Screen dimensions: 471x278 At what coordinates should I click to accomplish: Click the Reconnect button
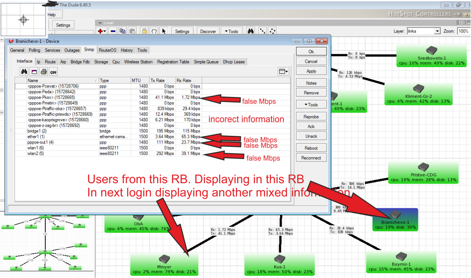(311, 158)
